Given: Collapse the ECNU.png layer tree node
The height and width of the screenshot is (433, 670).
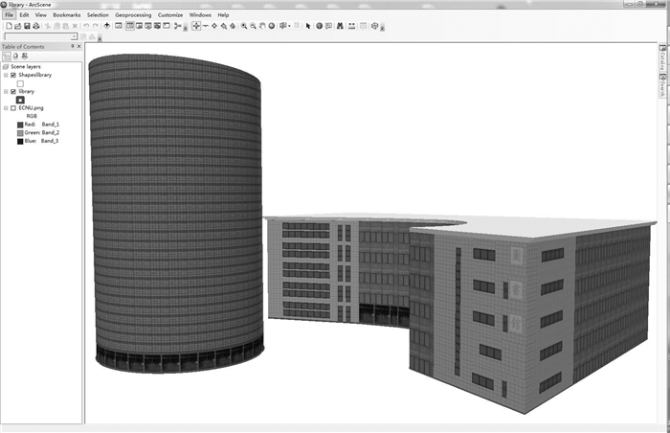Looking at the screenshot, I should pos(6,108).
